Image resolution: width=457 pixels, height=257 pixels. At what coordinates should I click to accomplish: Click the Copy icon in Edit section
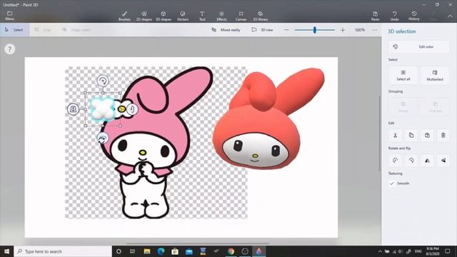click(411, 135)
